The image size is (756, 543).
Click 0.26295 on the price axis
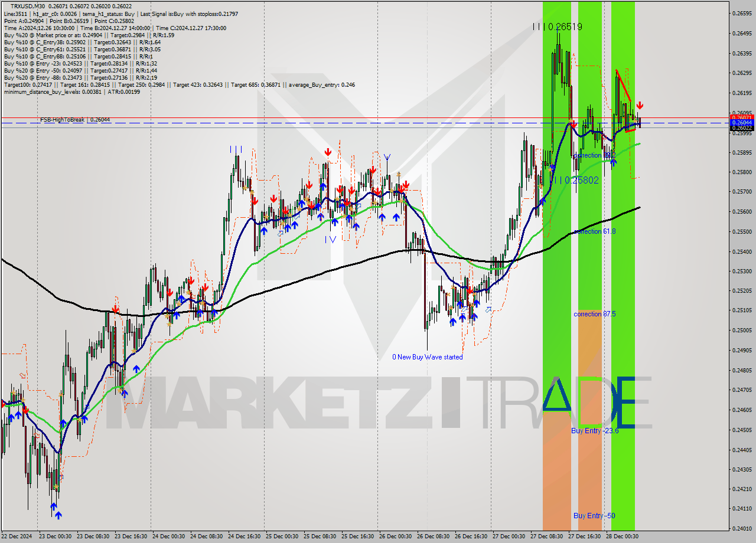pos(742,73)
